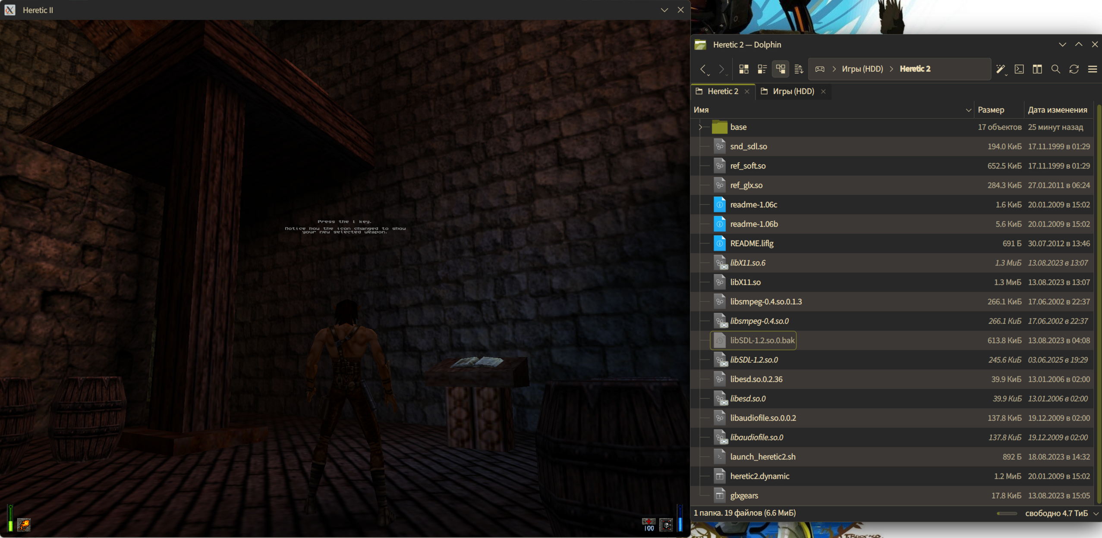Select the Heretic 2 tab

pos(722,91)
